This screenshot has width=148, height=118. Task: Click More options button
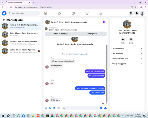92,34
